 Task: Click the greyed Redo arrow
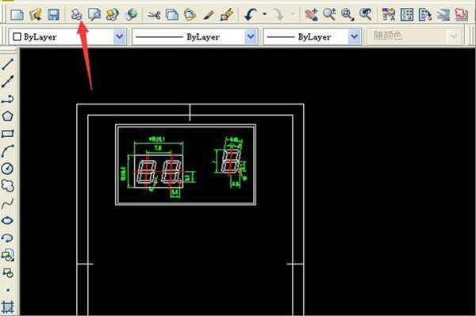(x=278, y=14)
